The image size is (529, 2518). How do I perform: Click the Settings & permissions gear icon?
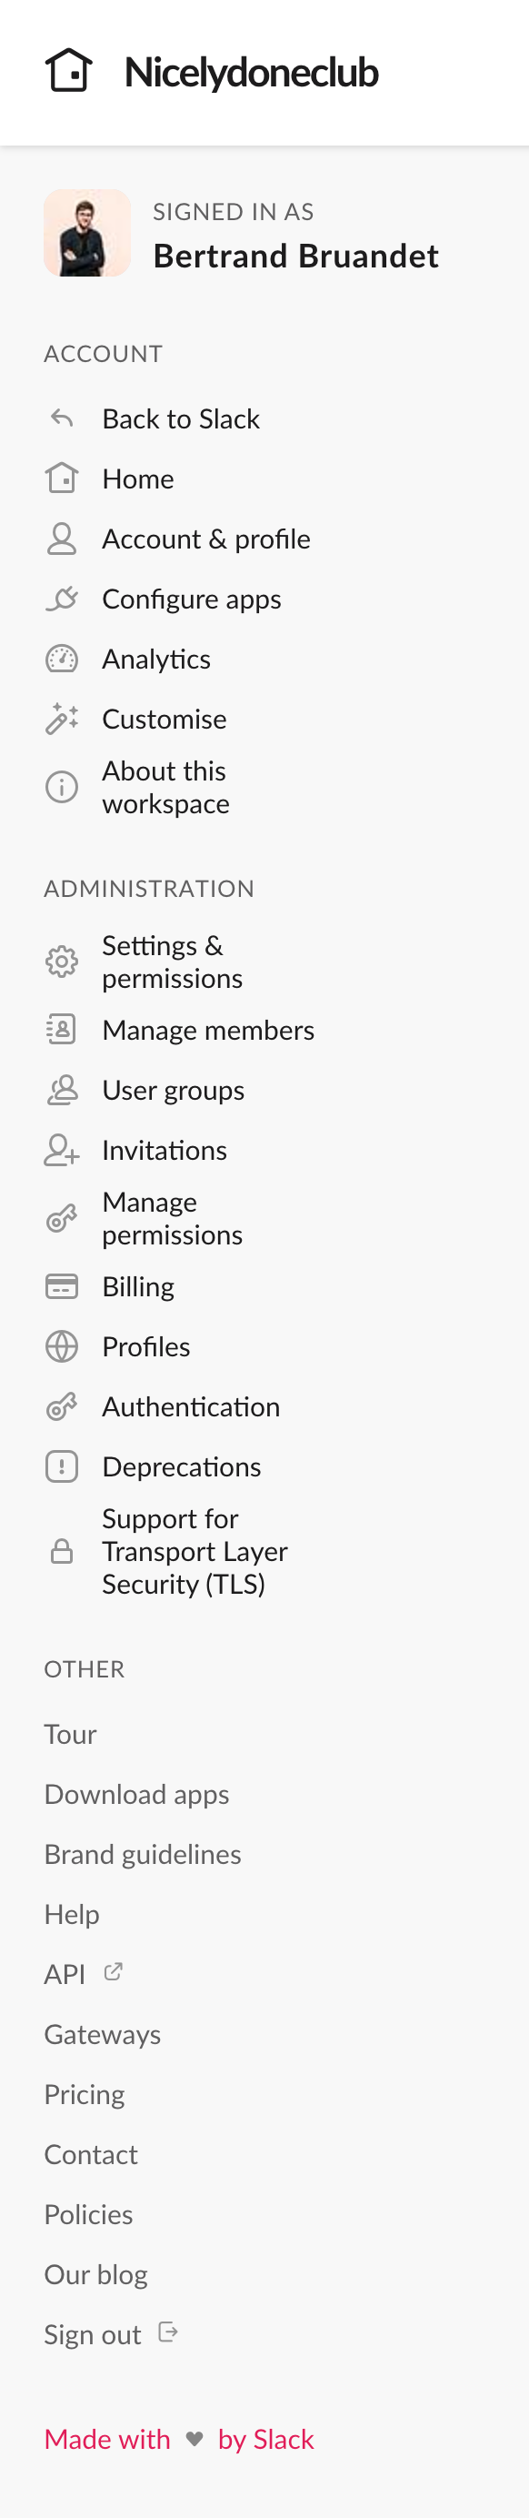pos(62,961)
